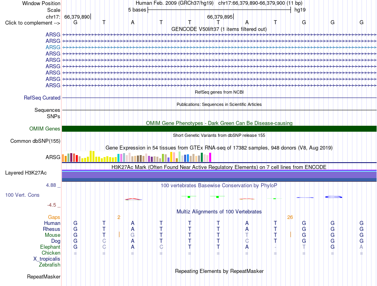Click the 'RefSeq genes from NCBI' title
Viewport: 377px width, 286px height.
click(x=219, y=92)
